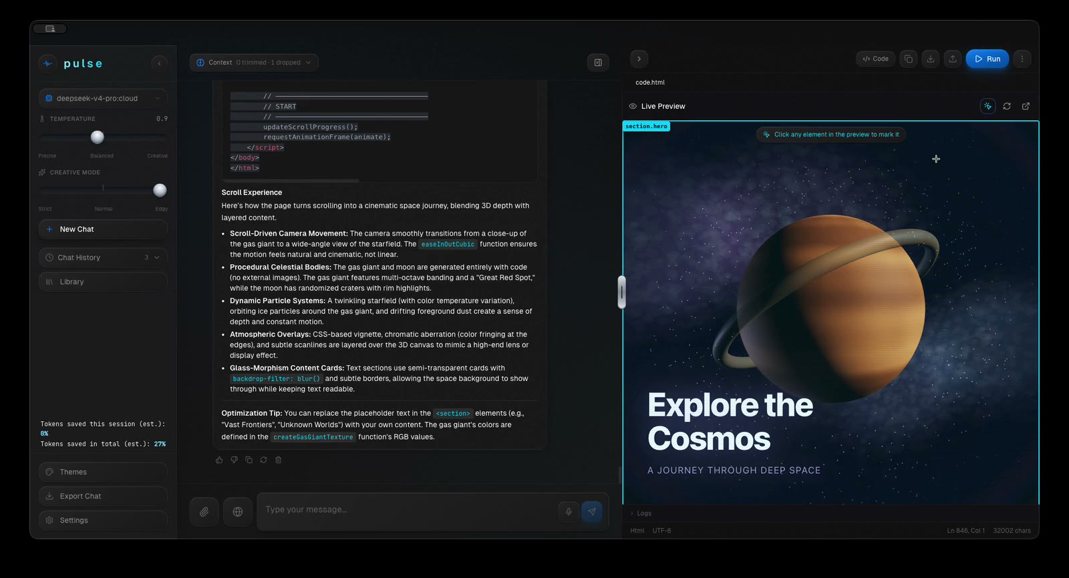1069x578 pixels.
Task: Refresh the Live Preview
Action: (x=1007, y=106)
